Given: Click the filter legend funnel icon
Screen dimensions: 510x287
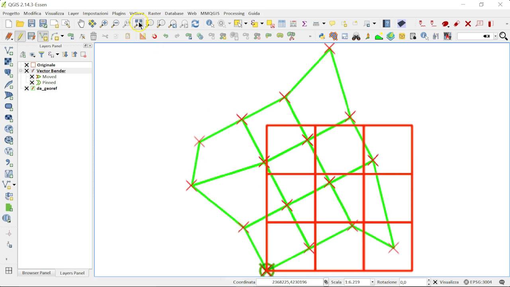Looking at the screenshot, I should pyautogui.click(x=41, y=55).
